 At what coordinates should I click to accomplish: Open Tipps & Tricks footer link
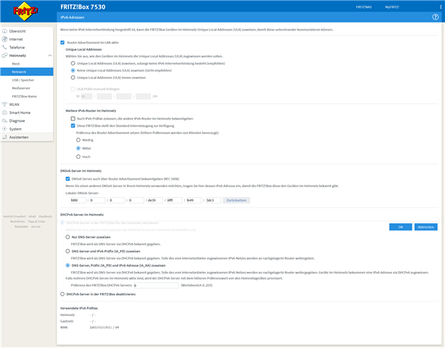(x=36, y=221)
